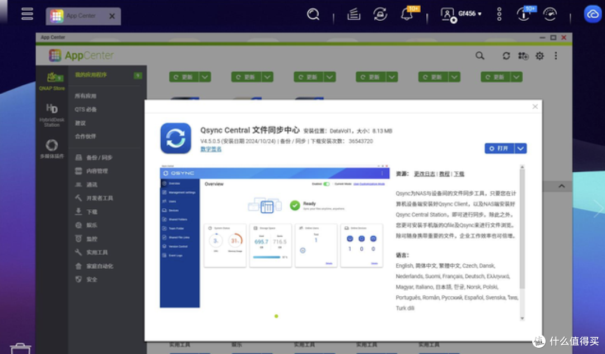605x354 pixels.
Task: Expand the Gf456 user dropdown
Action: (x=480, y=14)
